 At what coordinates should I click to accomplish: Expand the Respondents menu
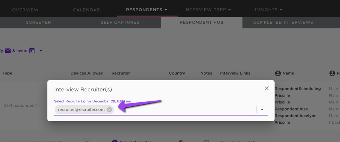(147, 10)
